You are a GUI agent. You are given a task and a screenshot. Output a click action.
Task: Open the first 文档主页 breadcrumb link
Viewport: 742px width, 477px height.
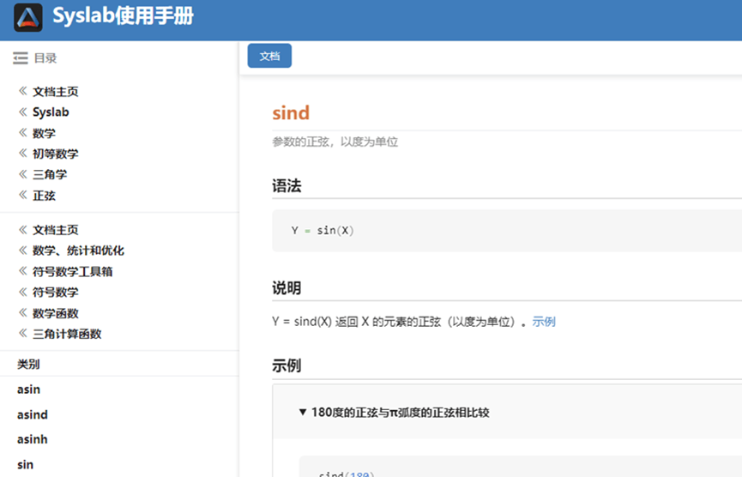click(56, 91)
